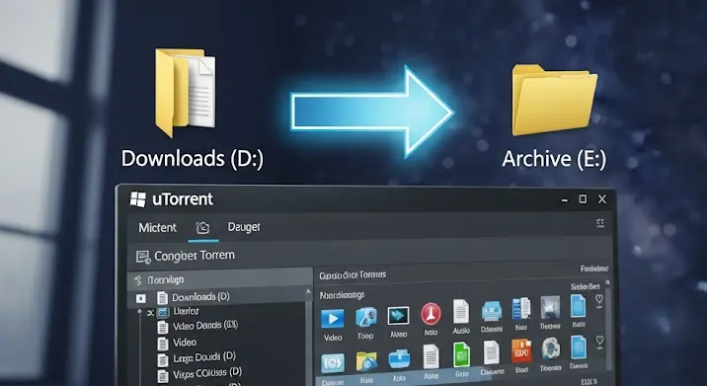Select the Video Dends tree row
707x386 pixels.
205,325
